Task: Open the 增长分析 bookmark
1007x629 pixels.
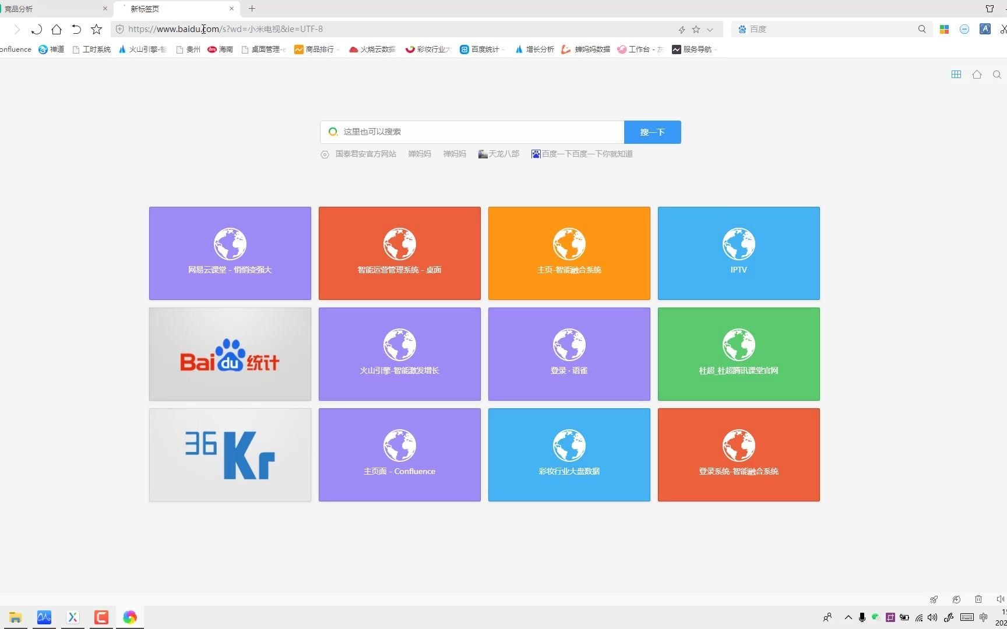Action: [x=534, y=50]
